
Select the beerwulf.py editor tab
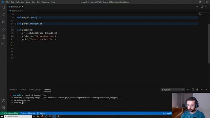pyautogui.click(x=16, y=7)
